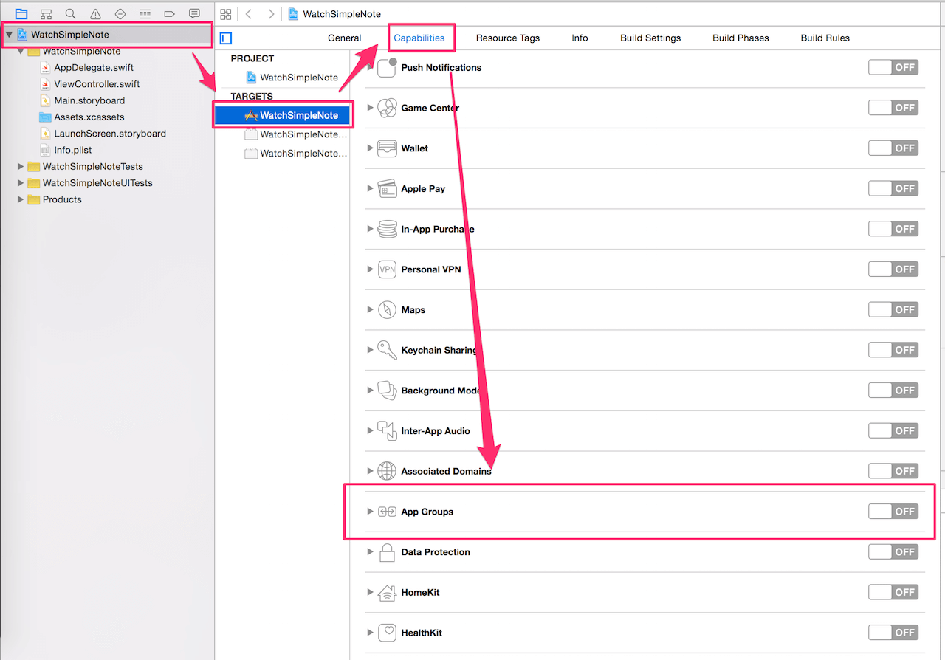Open the Resource Tags tab
Image resolution: width=945 pixels, height=660 pixels.
pyautogui.click(x=508, y=38)
